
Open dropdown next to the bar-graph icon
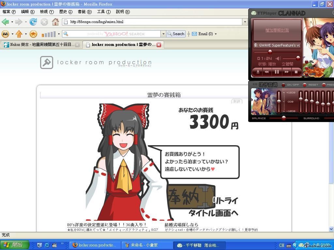point(59,34)
